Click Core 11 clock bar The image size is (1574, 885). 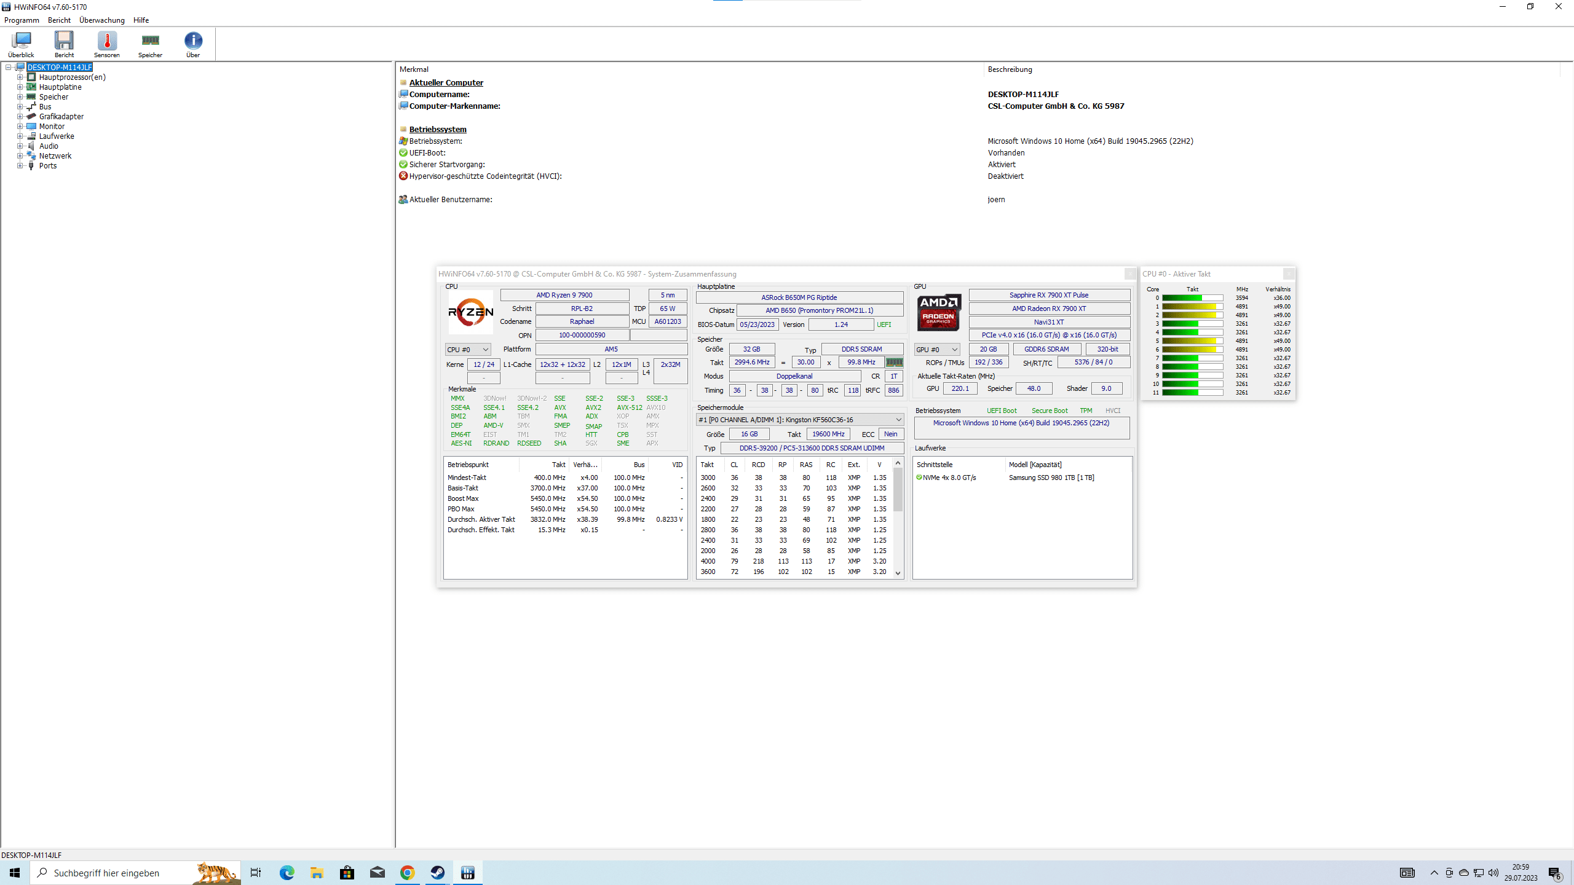1192,393
